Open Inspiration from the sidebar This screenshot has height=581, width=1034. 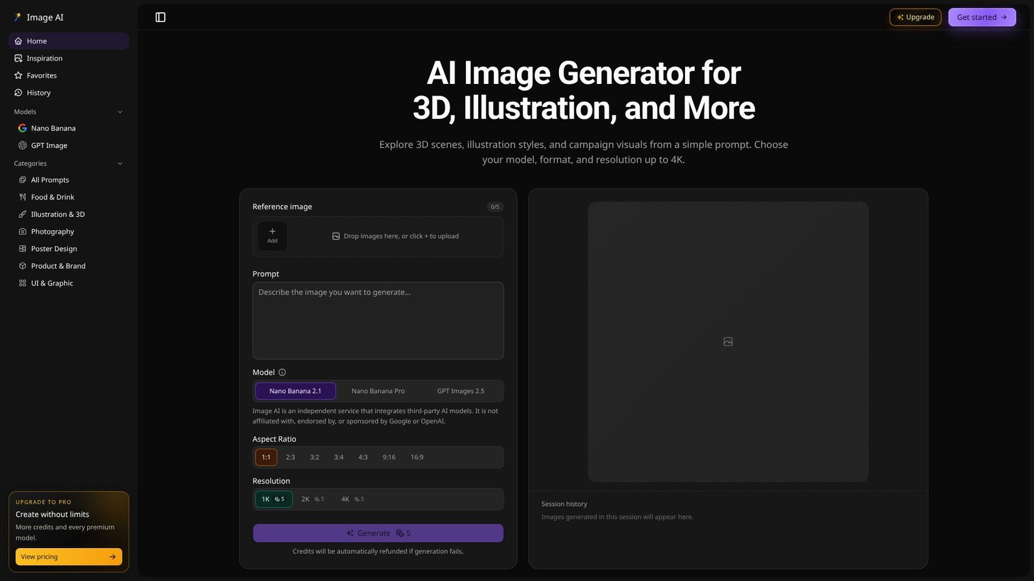(x=69, y=58)
